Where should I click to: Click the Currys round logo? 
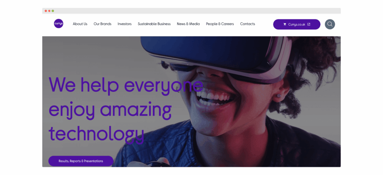point(59,24)
